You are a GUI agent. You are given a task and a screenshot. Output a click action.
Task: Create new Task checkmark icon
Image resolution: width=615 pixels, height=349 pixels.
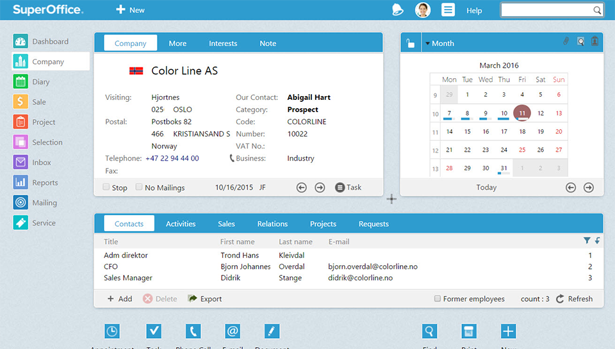[x=154, y=331]
